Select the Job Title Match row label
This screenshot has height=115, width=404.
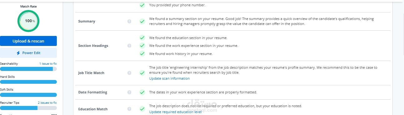coord(91,73)
